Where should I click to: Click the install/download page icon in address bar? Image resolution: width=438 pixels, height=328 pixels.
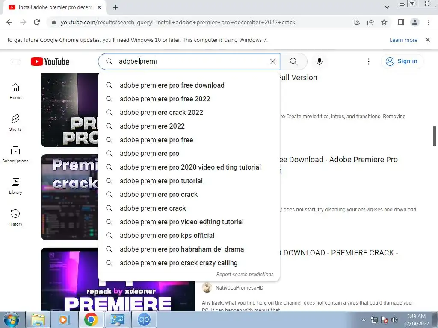coord(357,22)
